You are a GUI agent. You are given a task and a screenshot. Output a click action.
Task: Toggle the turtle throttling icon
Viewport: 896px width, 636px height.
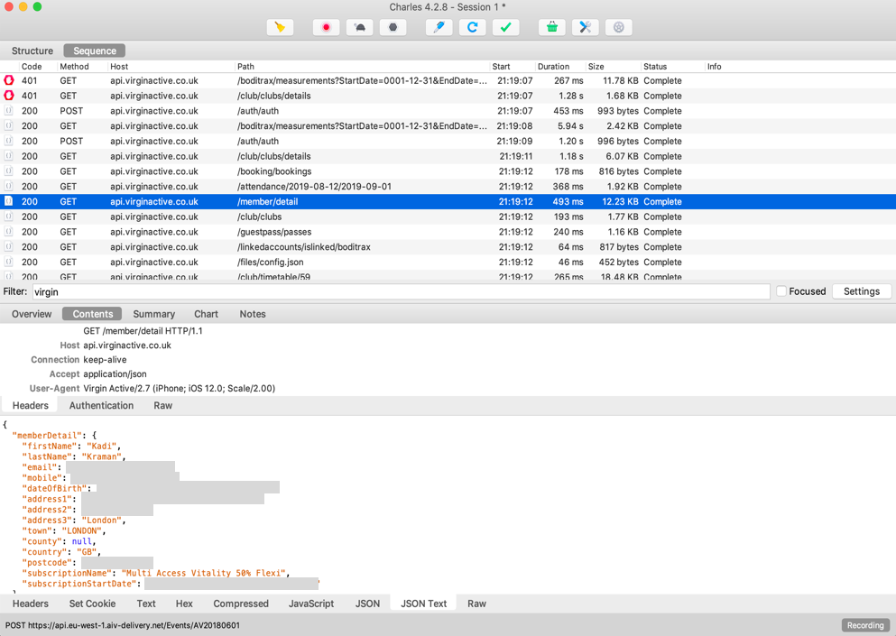point(359,27)
